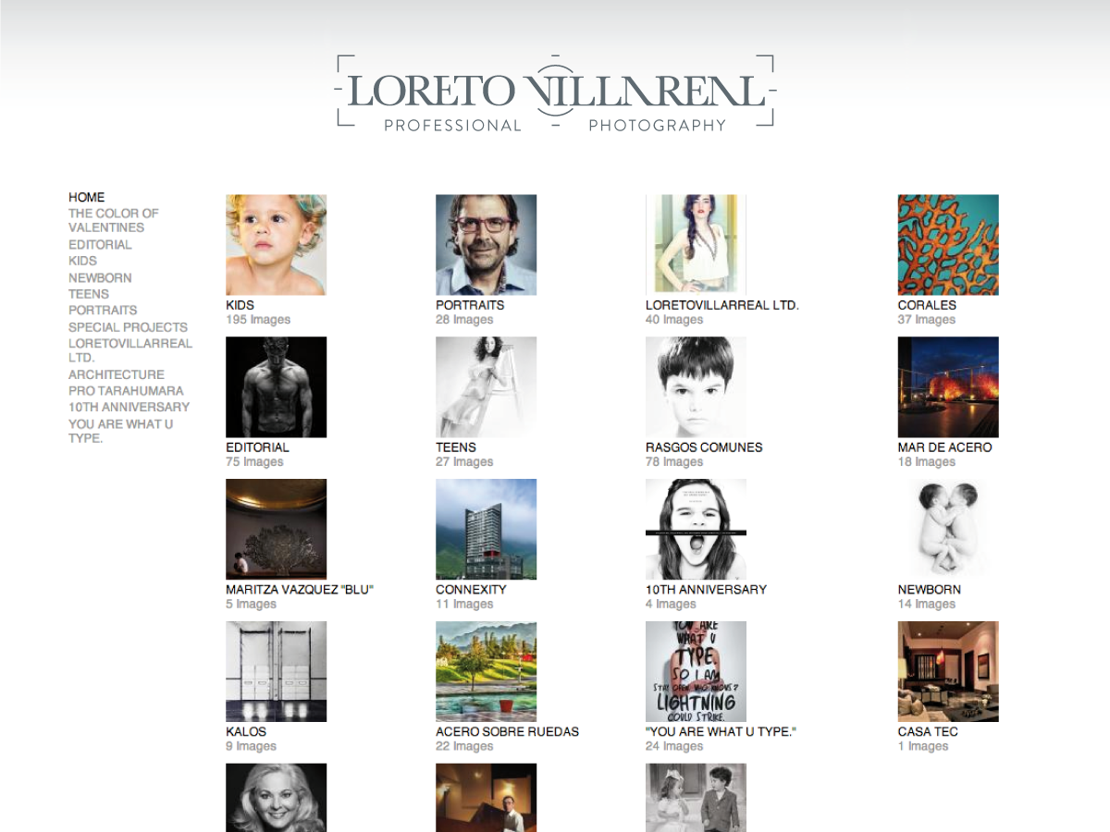
Task: View the CONNEXITY building gallery thumbnail
Action: (486, 528)
